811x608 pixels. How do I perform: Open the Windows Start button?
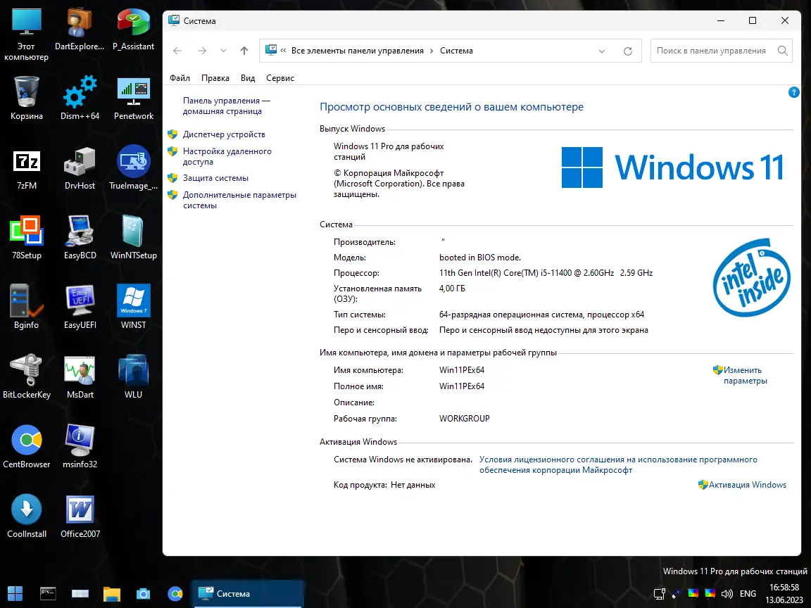15,593
